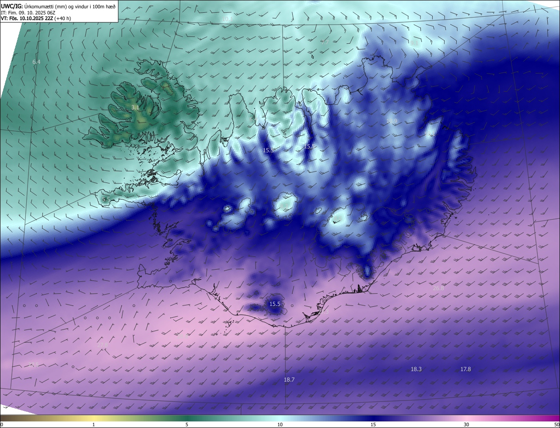Click the initial time 'IT: Fim. 09. 10. 2025 06Z'
Viewport: 560px width, 428px height.
tap(27, 12)
